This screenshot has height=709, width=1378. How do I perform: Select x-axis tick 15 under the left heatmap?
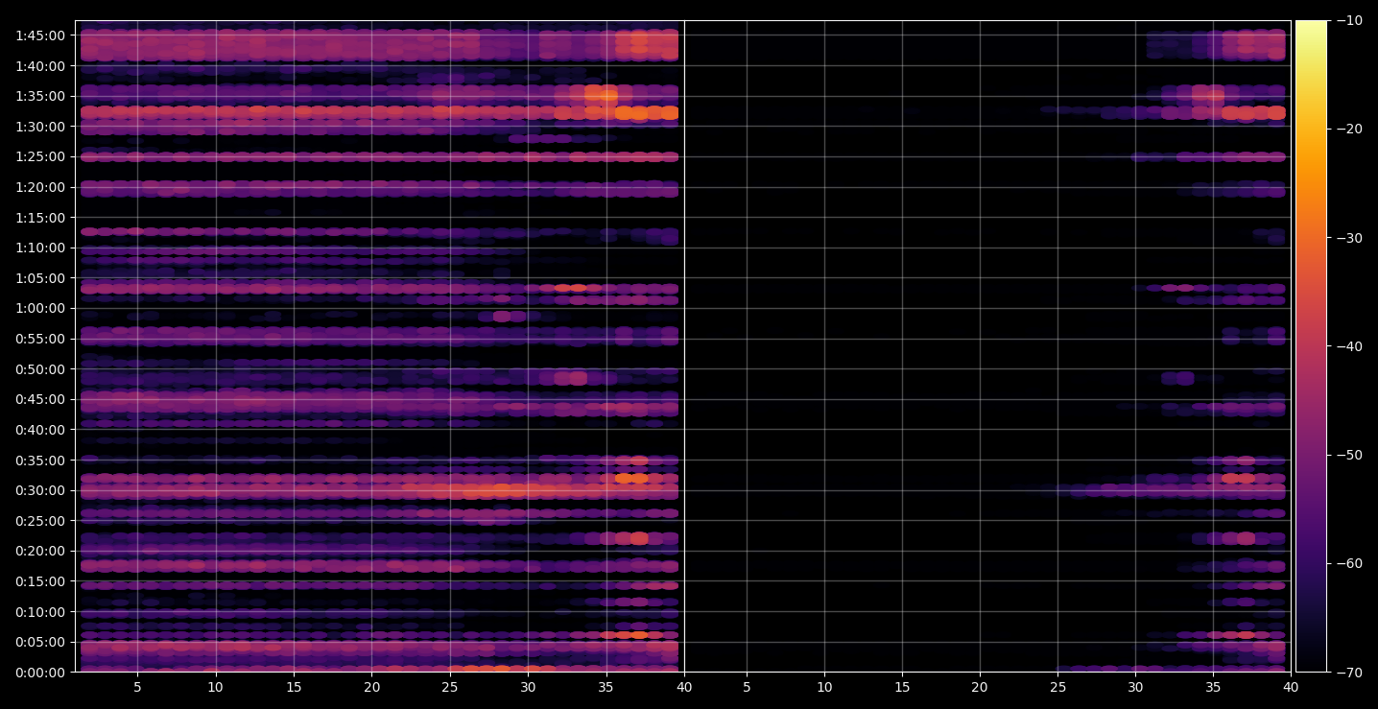[294, 687]
